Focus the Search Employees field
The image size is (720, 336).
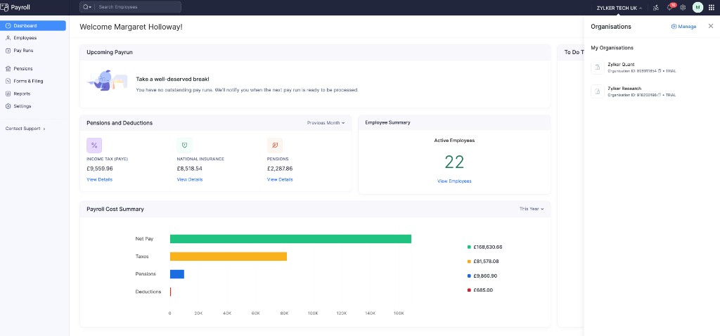coord(138,7)
